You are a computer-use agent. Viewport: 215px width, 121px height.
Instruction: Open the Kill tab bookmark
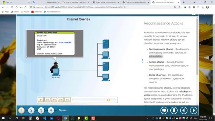(x=15, y=12)
